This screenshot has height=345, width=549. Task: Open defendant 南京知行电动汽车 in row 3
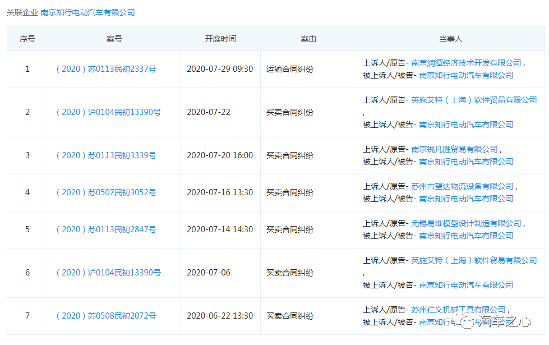pyautogui.click(x=466, y=162)
